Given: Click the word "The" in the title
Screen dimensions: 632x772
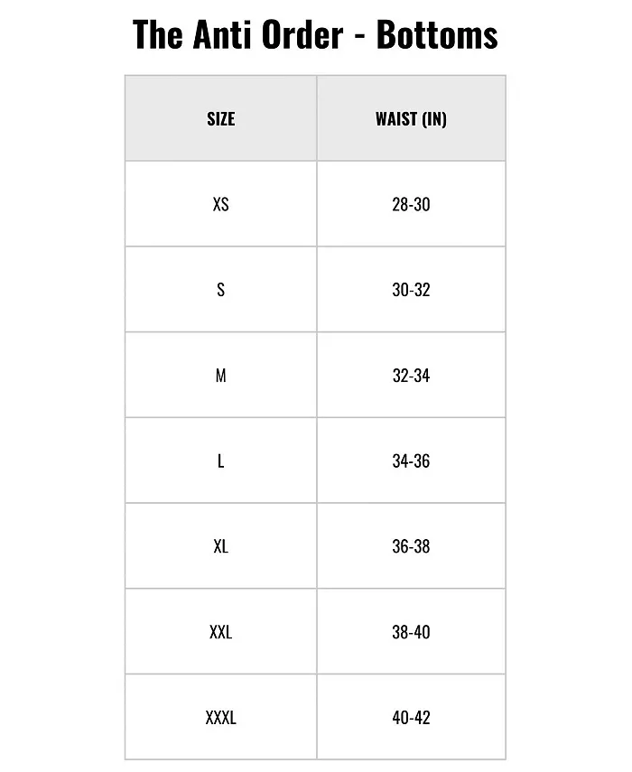Looking at the screenshot, I should pos(158,34).
